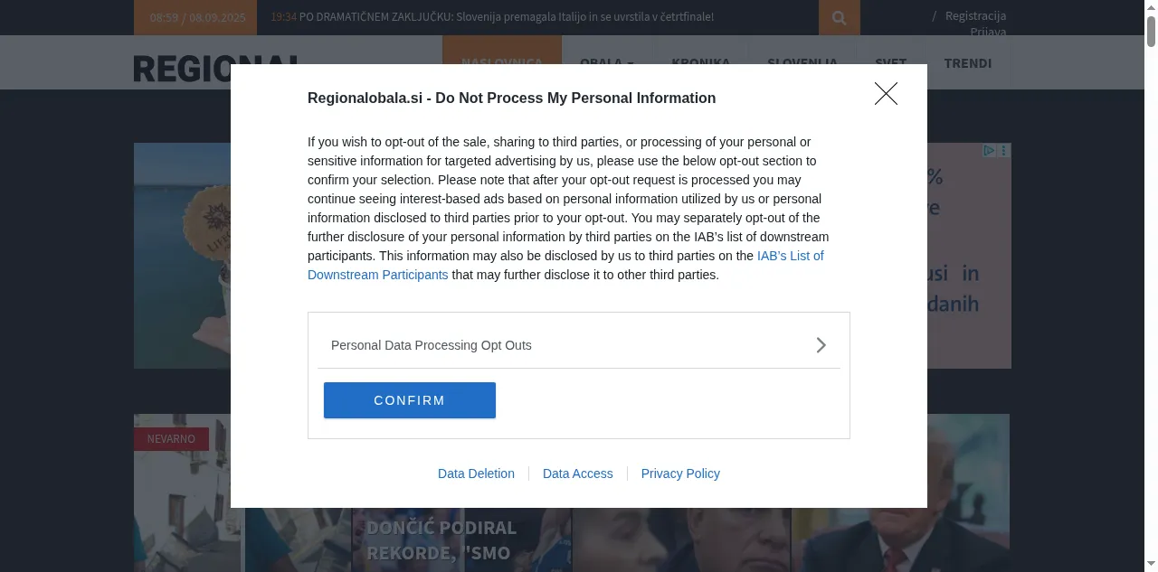Open the Privacy Policy link
Screen dimensions: 1158x572
coord(680,474)
